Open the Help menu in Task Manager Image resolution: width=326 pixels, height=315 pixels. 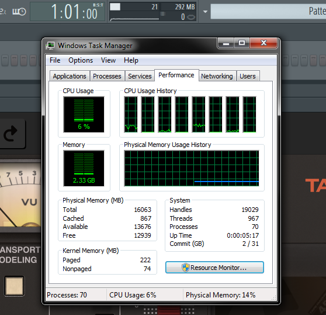tap(131, 60)
